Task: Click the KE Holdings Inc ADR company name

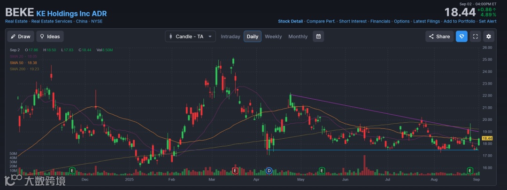Action: pyautogui.click(x=71, y=14)
